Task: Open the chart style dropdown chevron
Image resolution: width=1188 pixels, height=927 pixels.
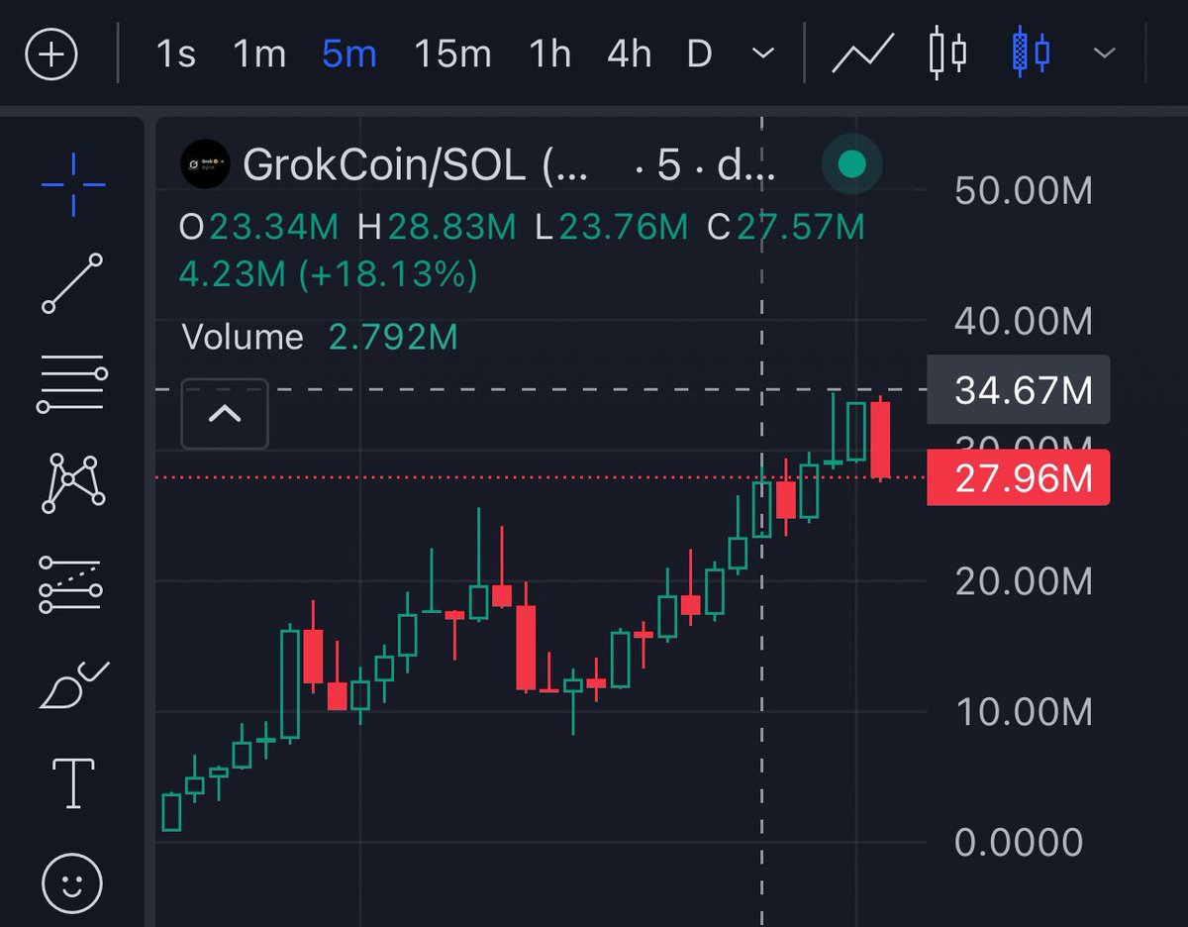Action: click(1104, 54)
